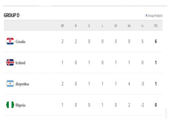
Task: Open the Group Analysis link
Action: (155, 15)
